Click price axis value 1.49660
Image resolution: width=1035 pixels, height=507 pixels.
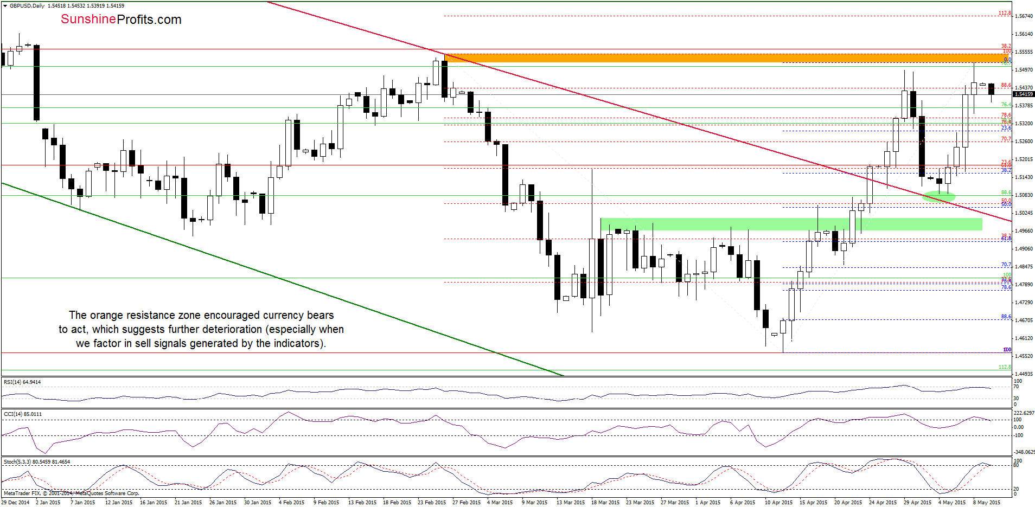pyautogui.click(x=1024, y=231)
